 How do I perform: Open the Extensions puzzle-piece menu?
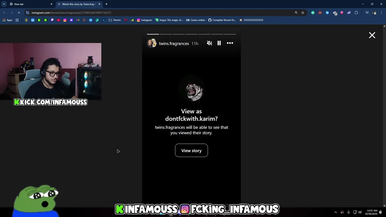tap(356, 13)
